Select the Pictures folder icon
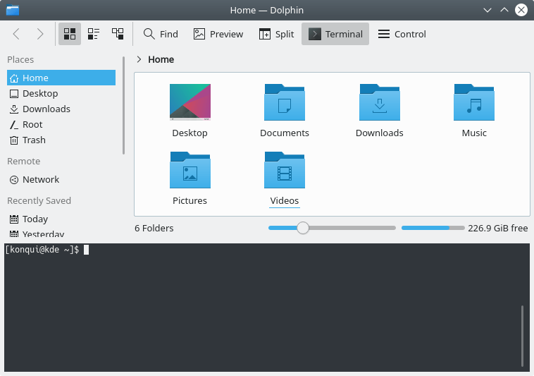Image resolution: width=534 pixels, height=376 pixels. coord(190,170)
